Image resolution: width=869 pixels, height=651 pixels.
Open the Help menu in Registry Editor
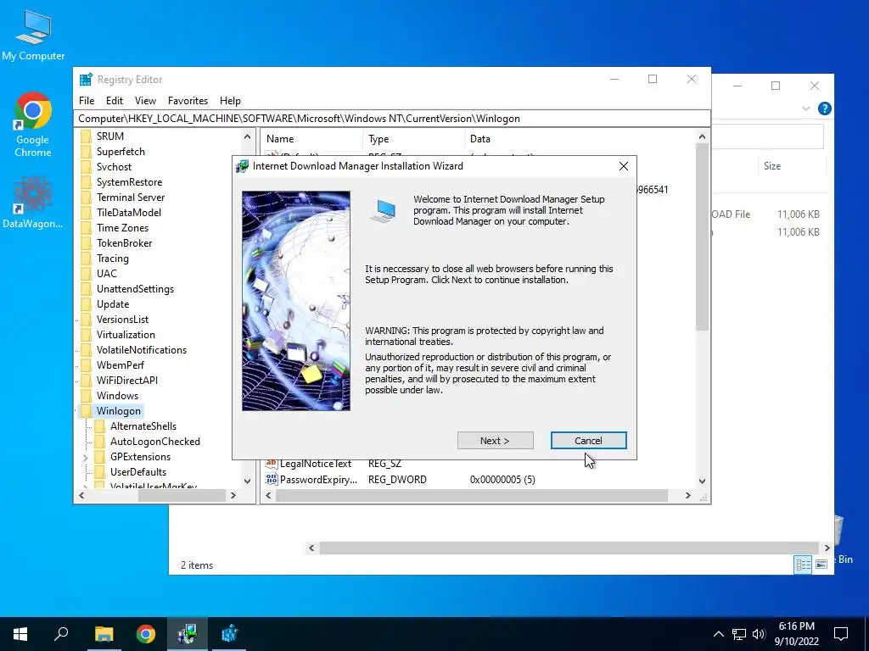coord(230,101)
